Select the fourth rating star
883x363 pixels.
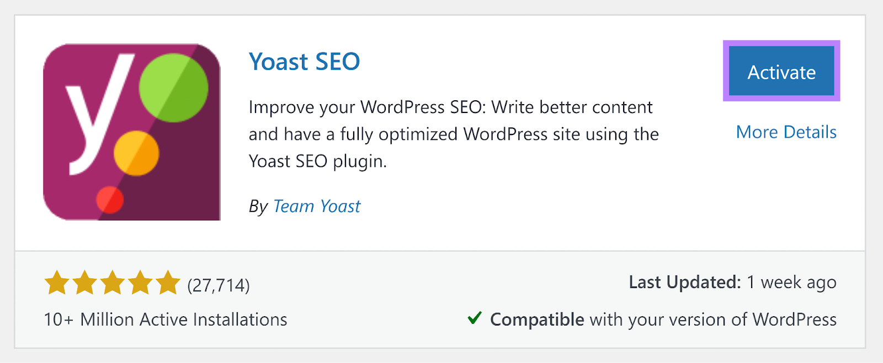tap(141, 282)
